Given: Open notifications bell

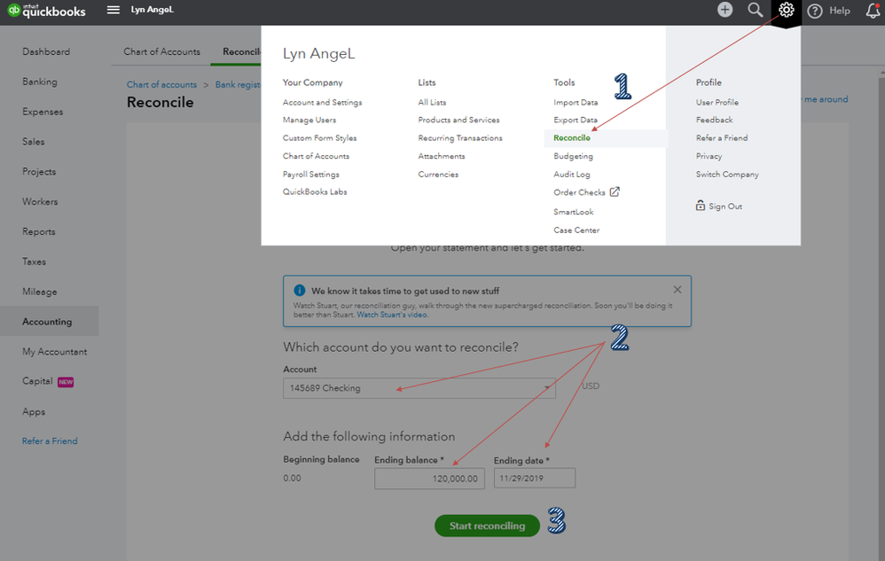Looking at the screenshot, I should pos(873,10).
